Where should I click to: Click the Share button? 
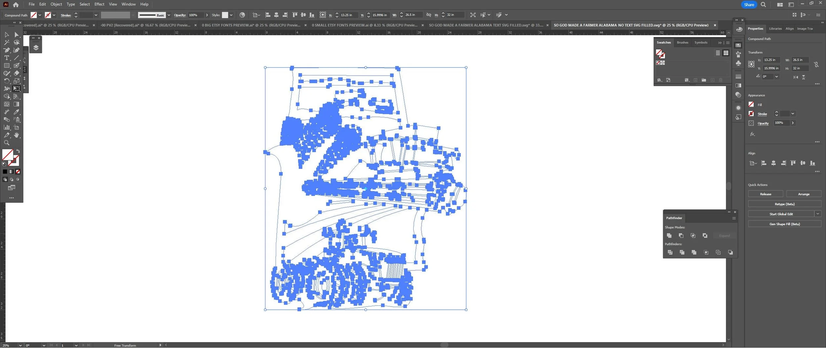pyautogui.click(x=749, y=5)
